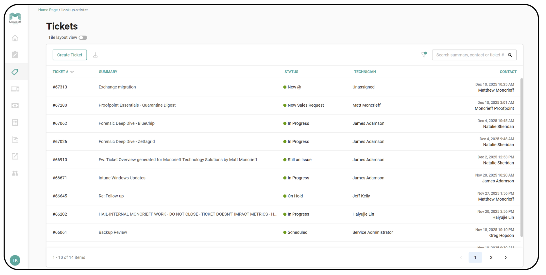The image size is (546, 275).
Task: Go to next page chevron
Action: pos(505,258)
